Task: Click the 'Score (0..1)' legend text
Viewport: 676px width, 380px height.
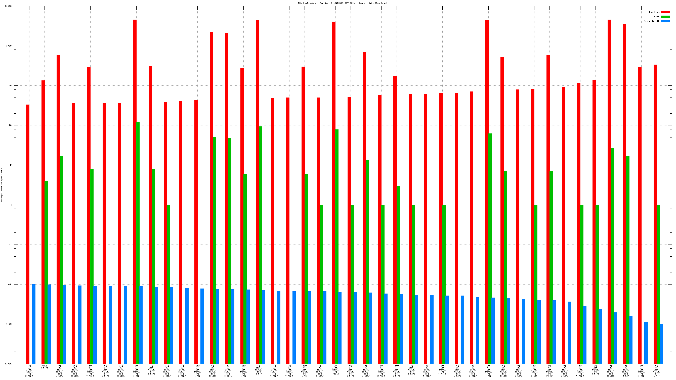Action: tap(651, 21)
